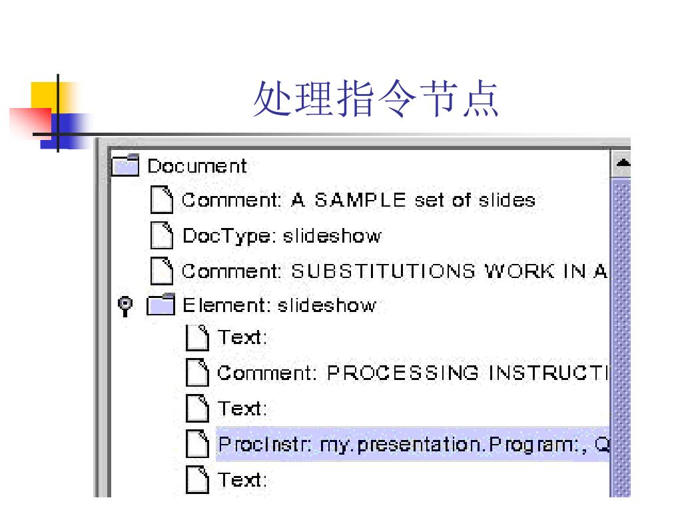Click the page icon beside 'Comment: A SAMPLE'

click(161, 200)
